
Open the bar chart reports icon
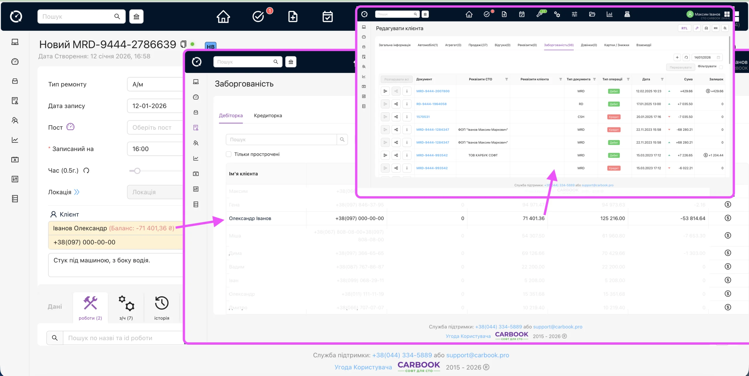tap(609, 14)
